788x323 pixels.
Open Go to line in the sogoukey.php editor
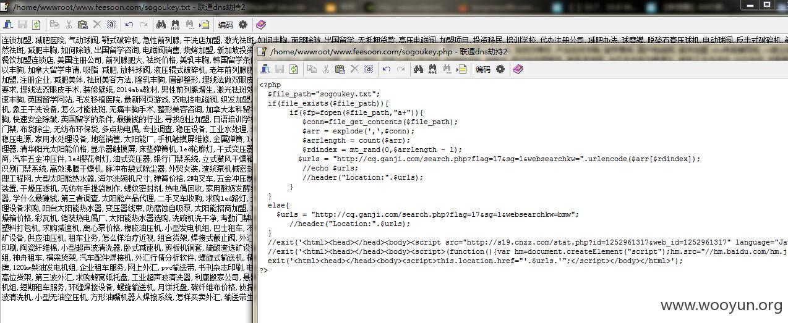click(461, 69)
